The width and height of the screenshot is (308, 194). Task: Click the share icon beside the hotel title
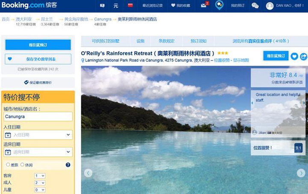pos(303,56)
